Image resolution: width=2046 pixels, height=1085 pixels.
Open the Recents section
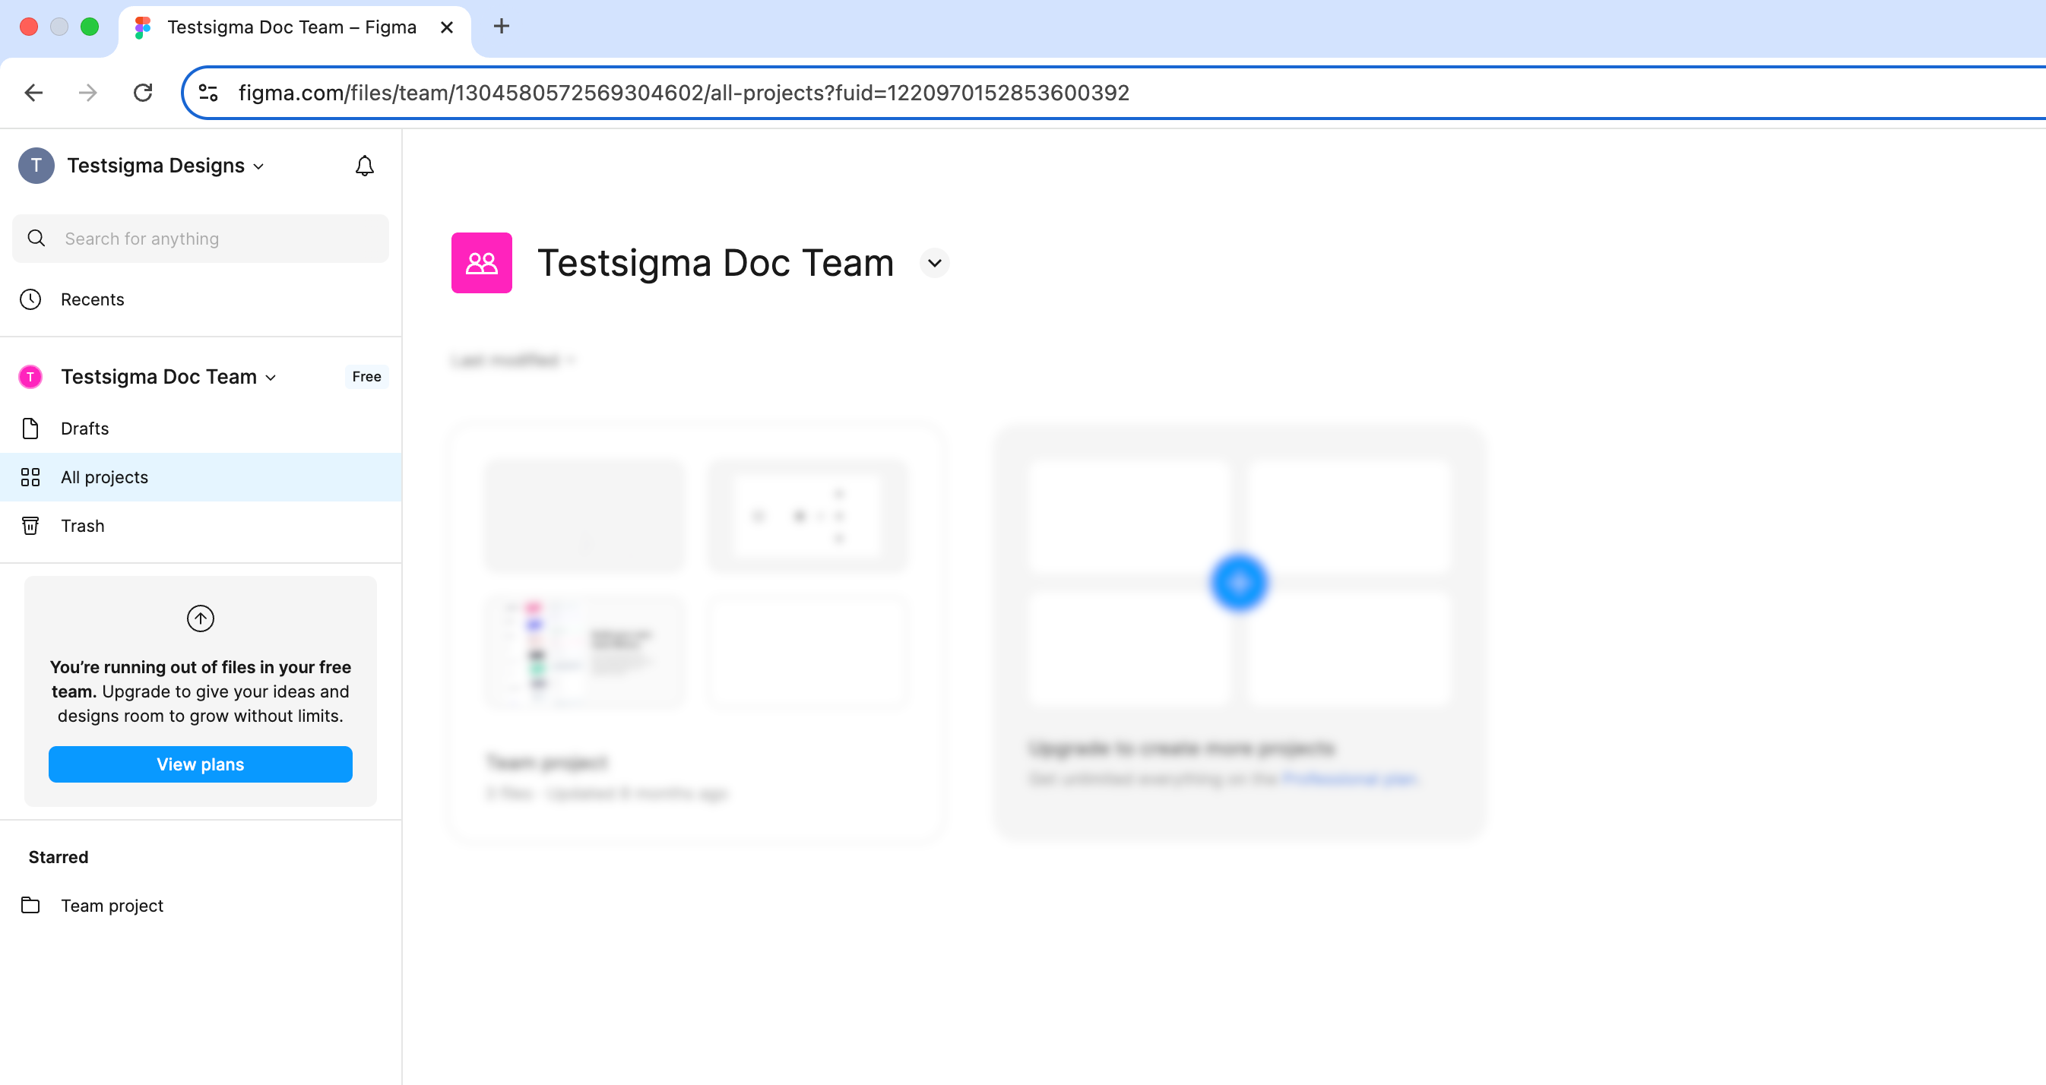click(x=93, y=299)
